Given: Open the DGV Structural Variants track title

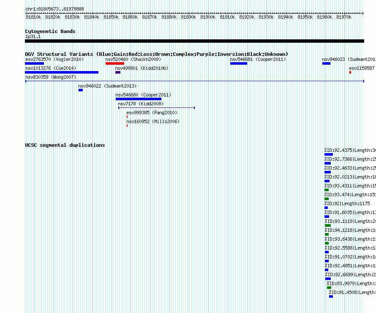Looking at the screenshot, I should coord(157,54).
